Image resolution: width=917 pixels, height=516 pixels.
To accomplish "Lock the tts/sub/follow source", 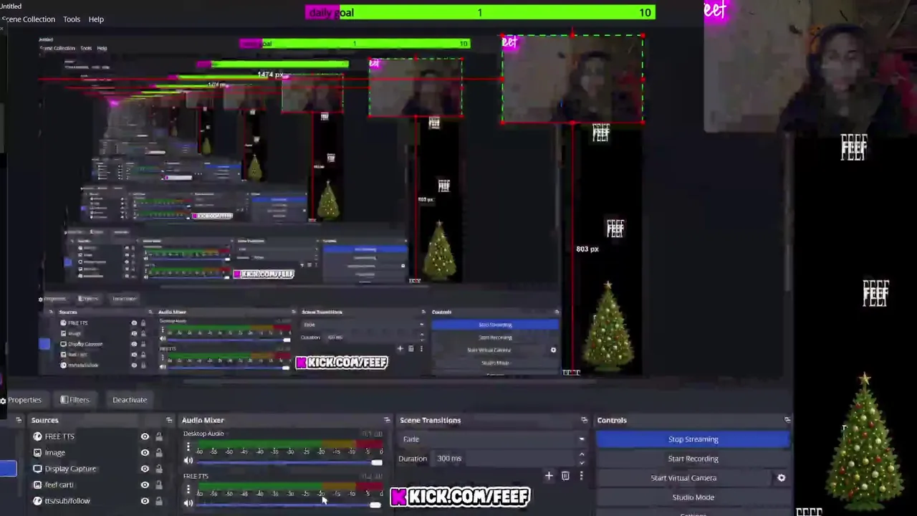I will tap(158, 501).
